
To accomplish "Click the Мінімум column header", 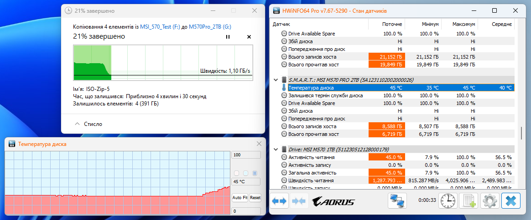I will [x=423, y=25].
